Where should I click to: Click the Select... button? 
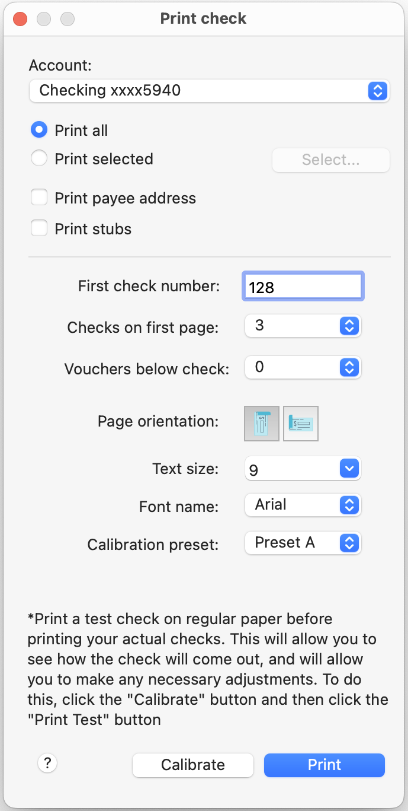tap(331, 160)
